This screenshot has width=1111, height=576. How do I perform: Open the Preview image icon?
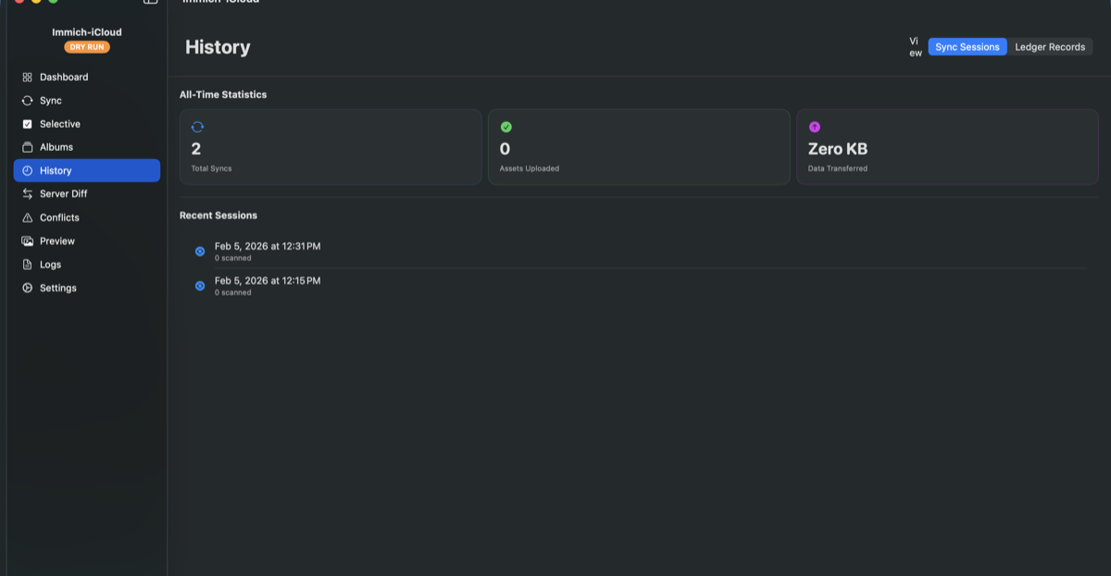[27, 241]
